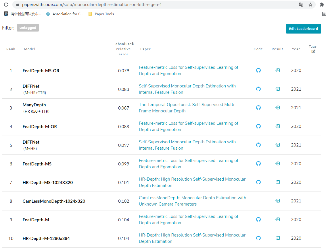The height and width of the screenshot is (248, 326).
Task: Open HR-Depth paper link in rank 10 row
Action: pos(192,238)
